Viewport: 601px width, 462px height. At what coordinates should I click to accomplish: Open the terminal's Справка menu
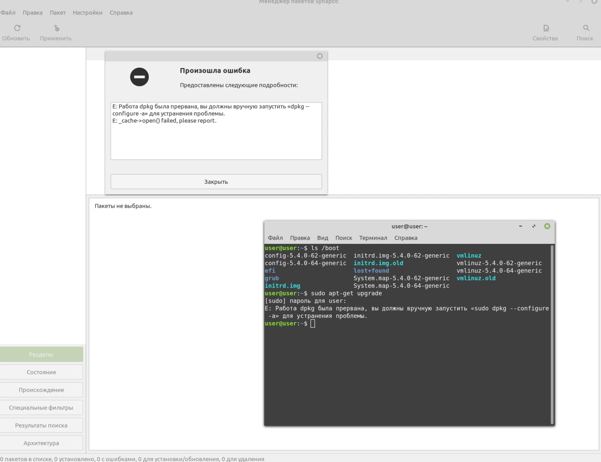pyautogui.click(x=406, y=238)
